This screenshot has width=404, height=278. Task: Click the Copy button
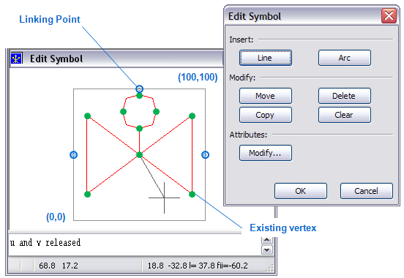coord(266,115)
